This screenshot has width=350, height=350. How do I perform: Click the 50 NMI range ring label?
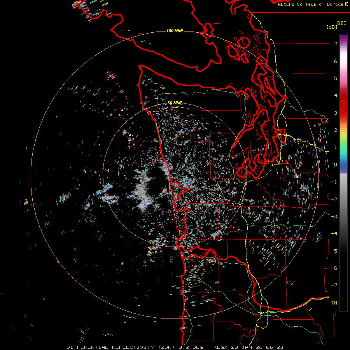pos(175,103)
